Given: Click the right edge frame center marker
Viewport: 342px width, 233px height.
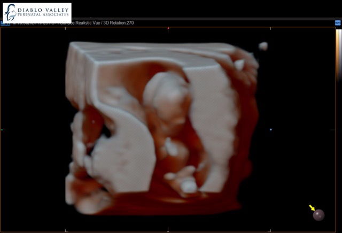Looking at the screenshot, I should pyautogui.click(x=335, y=129).
